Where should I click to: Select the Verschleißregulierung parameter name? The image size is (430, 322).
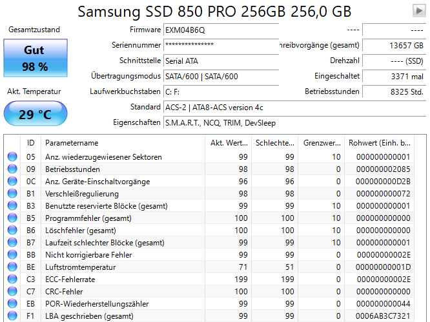click(x=82, y=194)
